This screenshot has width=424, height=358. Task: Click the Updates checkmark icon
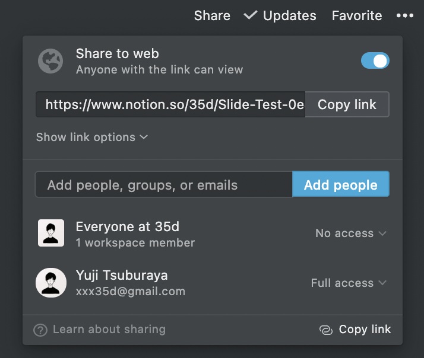250,15
